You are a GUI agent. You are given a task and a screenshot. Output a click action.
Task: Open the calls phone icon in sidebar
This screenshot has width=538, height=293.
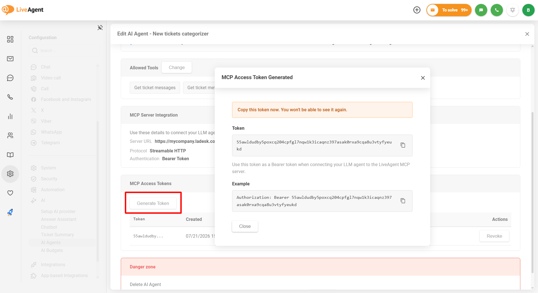(10, 97)
